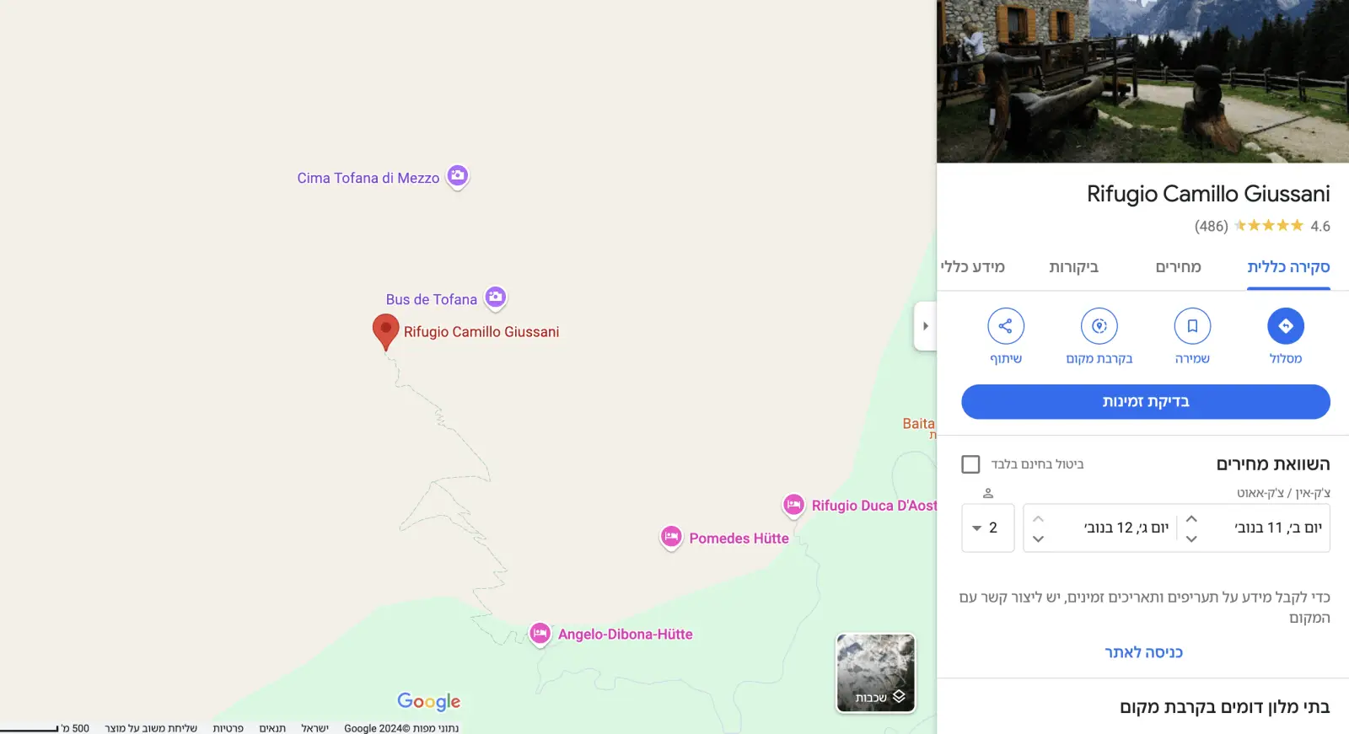Viewport: 1349px width, 734px height.
Task: Increase the check-in date with up chevron
Action: coord(1191,519)
